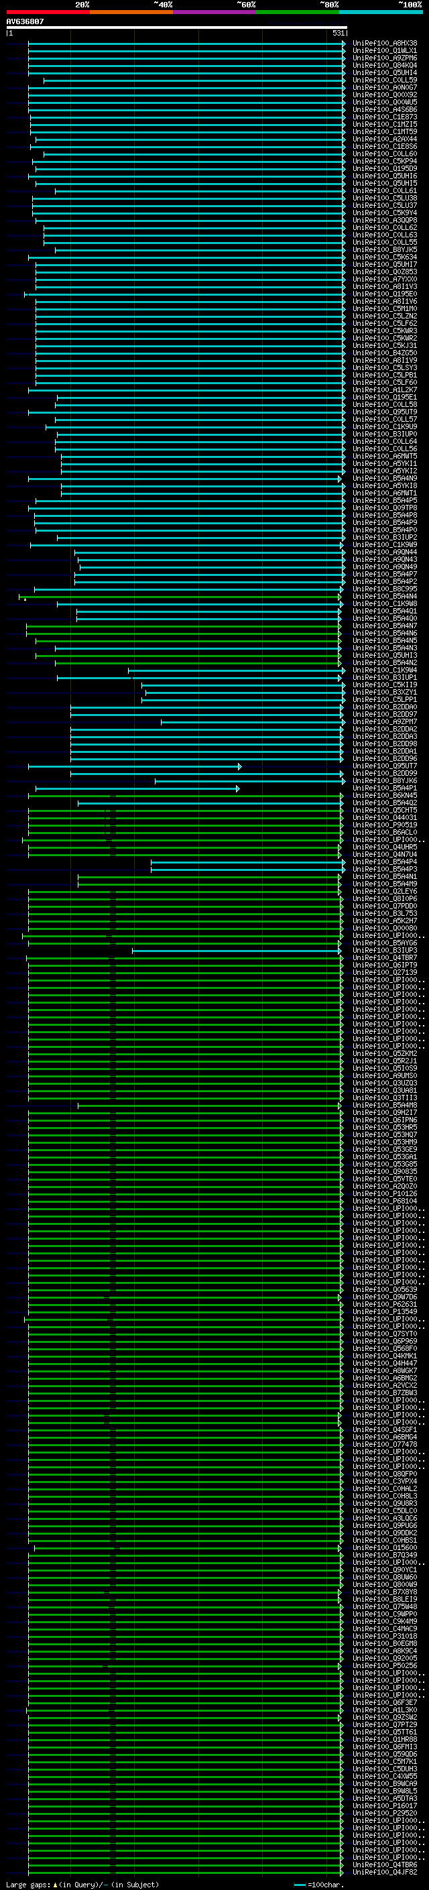Select the UniRef100_P50256 label
The height and width of the screenshot is (1890, 429).
385,1666
